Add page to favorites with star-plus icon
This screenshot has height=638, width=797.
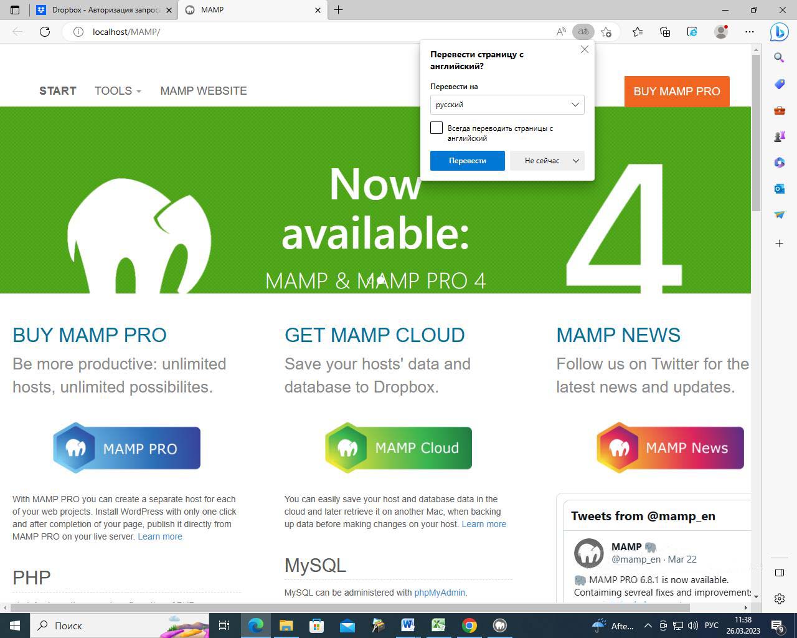pos(606,32)
